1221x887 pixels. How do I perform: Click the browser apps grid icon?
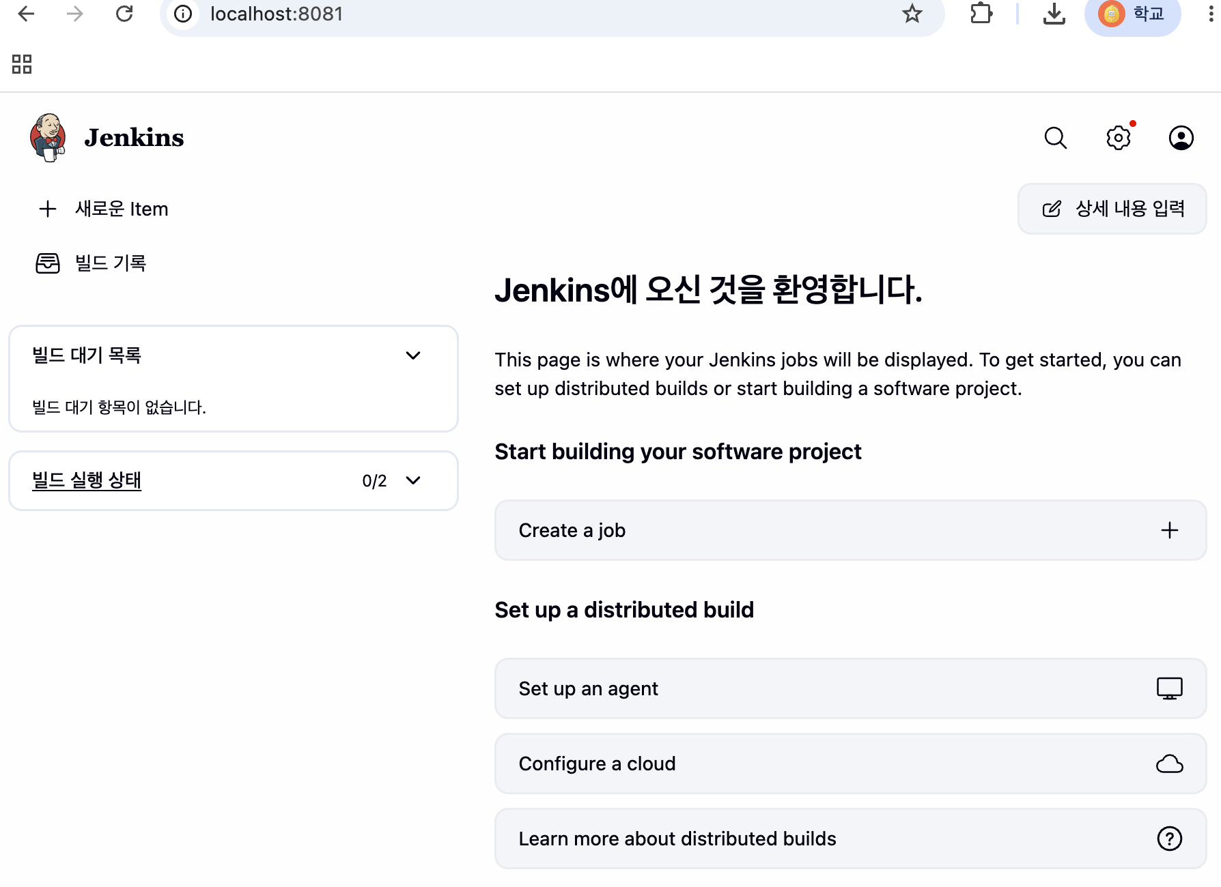(22, 64)
